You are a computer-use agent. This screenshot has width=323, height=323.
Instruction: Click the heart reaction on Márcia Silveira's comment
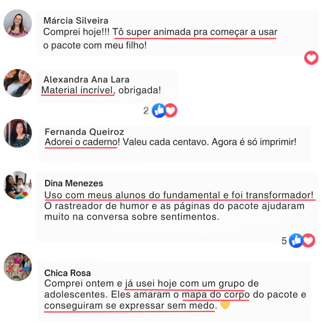coord(311,58)
